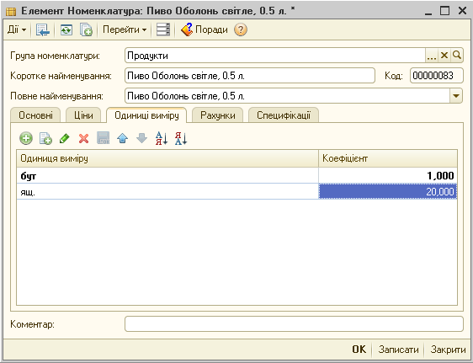This screenshot has height=363, width=473.
Task: Open the Перейти dropdown menu
Action: click(x=125, y=29)
